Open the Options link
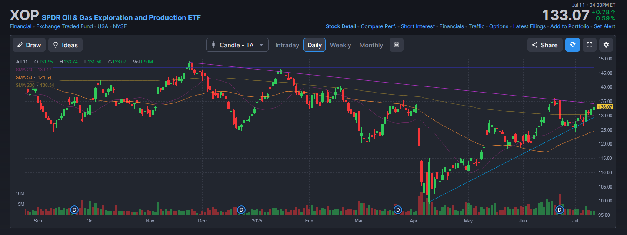 tap(499, 26)
